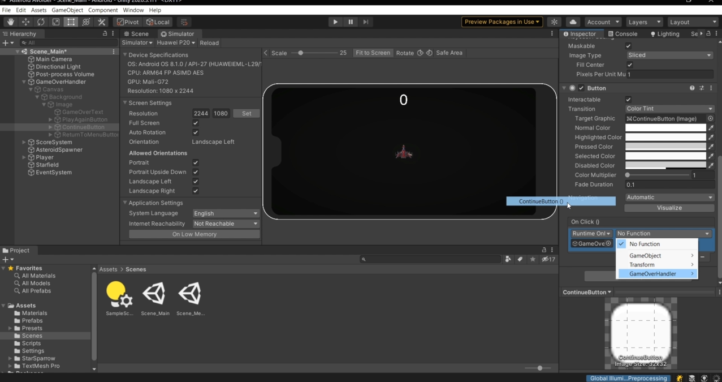Toggle hidden packages count 17
The width and height of the screenshot is (722, 382).
pos(548,259)
